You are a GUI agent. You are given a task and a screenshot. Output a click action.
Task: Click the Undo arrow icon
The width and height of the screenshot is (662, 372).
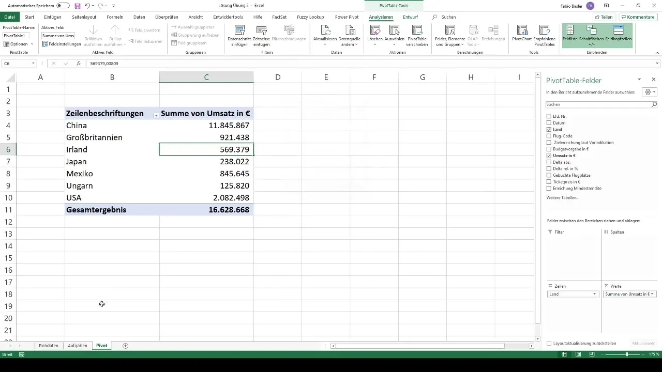click(88, 6)
